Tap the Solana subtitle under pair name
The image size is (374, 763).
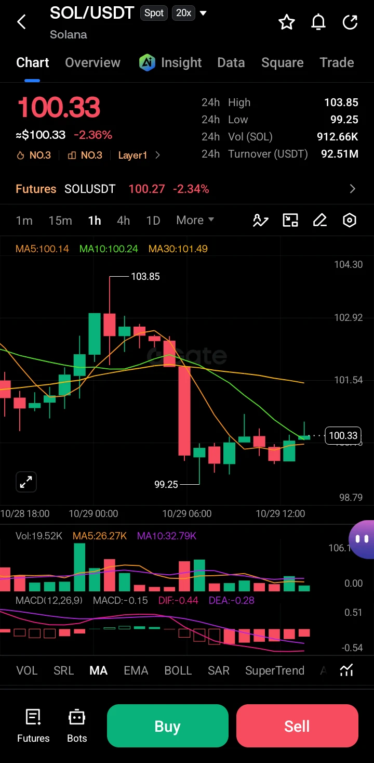[x=69, y=35]
